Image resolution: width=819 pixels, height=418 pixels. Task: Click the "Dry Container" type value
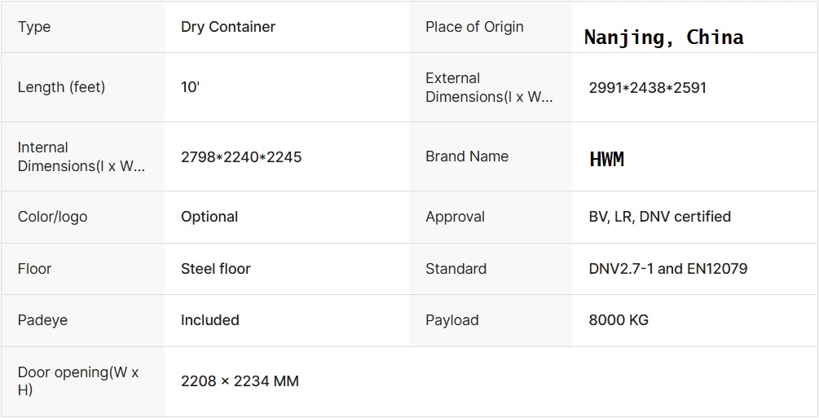(x=228, y=27)
